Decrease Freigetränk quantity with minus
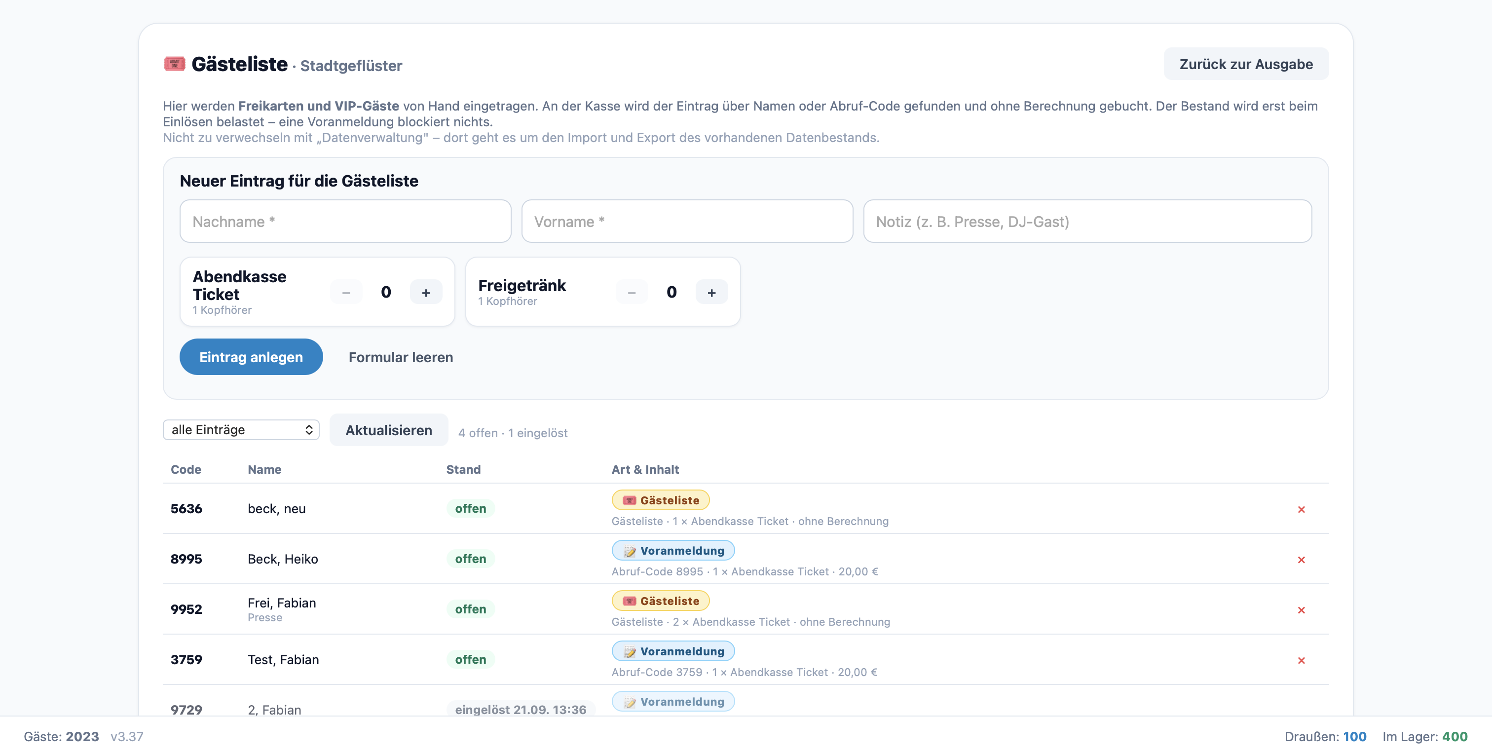1492x756 pixels. (x=632, y=293)
